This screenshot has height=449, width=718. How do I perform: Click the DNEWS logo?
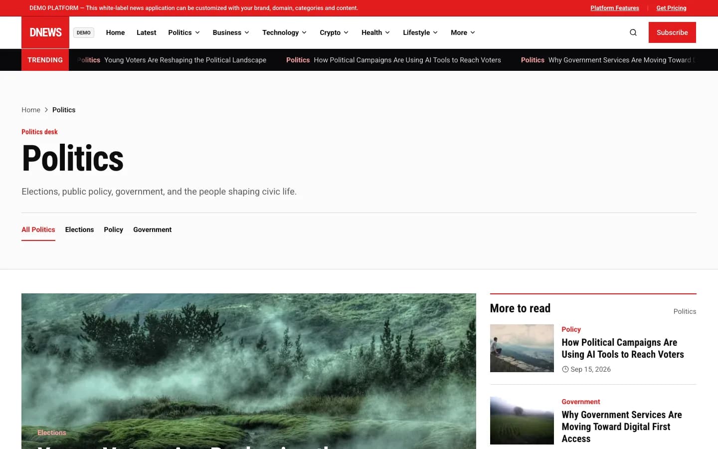click(x=45, y=32)
